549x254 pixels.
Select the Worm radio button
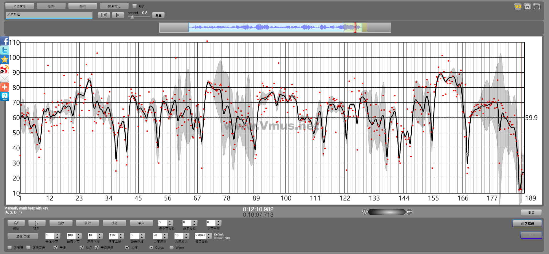[x=172, y=247]
